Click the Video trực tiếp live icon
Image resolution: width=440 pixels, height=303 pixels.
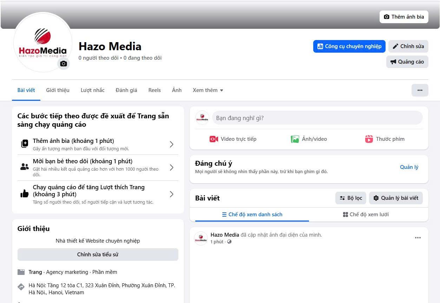point(214,139)
